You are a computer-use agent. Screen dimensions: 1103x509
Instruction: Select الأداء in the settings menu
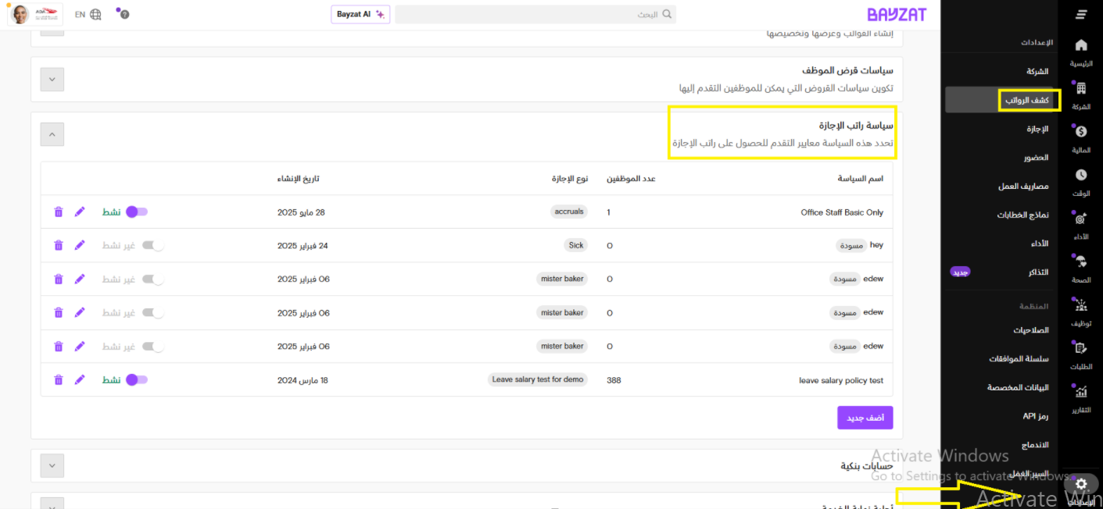[1040, 244]
